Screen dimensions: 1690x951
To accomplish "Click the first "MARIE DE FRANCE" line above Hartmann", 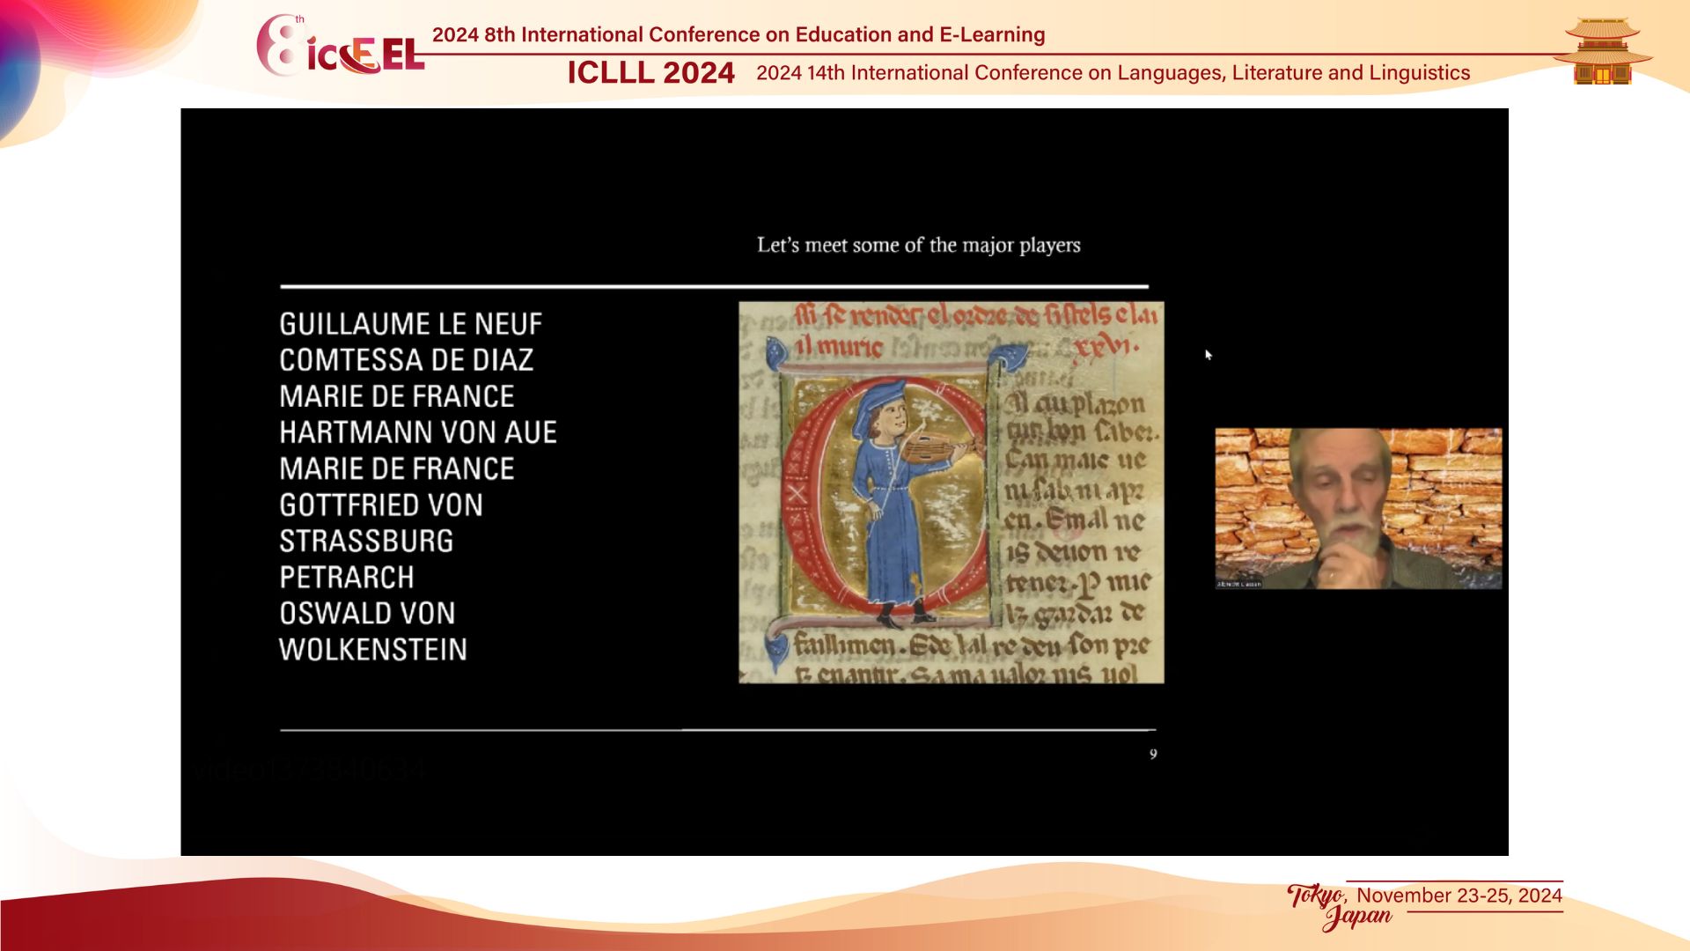I will tap(396, 396).
